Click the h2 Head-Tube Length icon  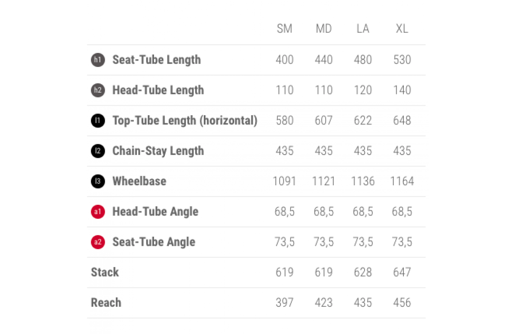(x=98, y=90)
